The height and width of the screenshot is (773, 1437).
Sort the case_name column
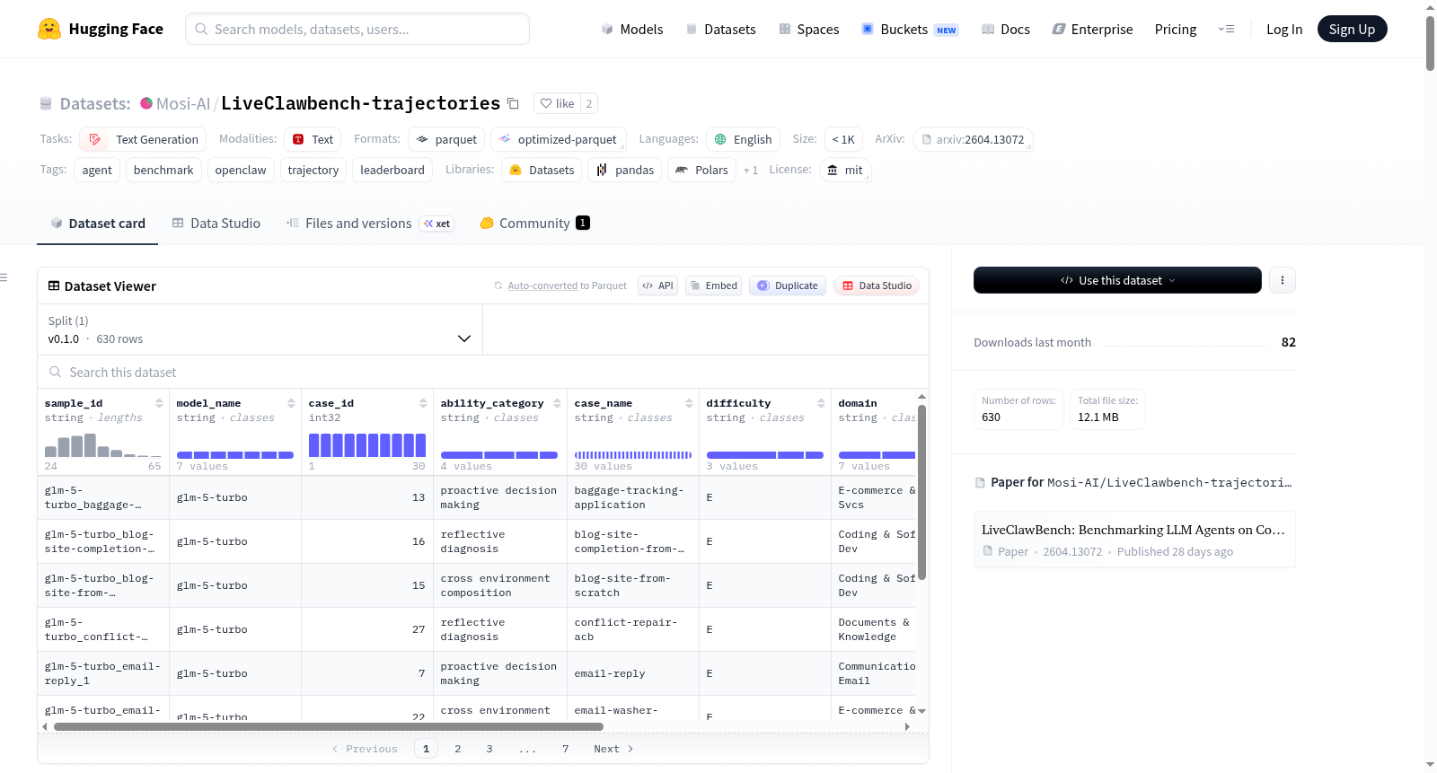(x=689, y=403)
